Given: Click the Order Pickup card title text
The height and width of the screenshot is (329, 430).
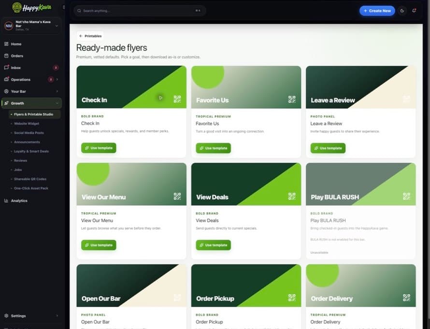Looking at the screenshot, I should 209,322.
